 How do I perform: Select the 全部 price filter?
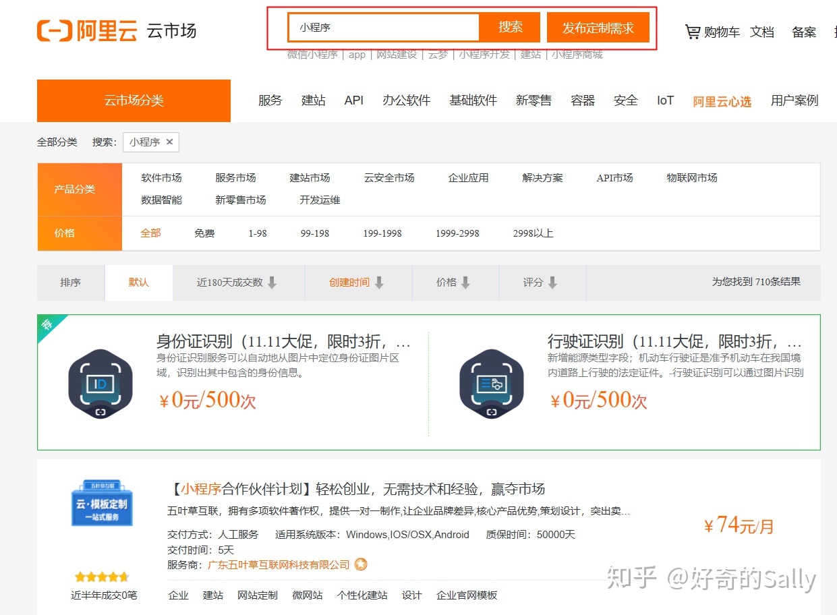(150, 233)
